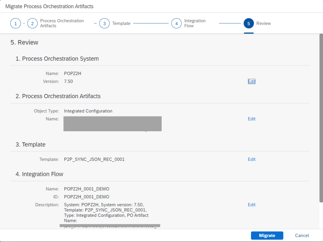Edit the Integration Flow details
This screenshot has width=323, height=242.
[251, 205]
